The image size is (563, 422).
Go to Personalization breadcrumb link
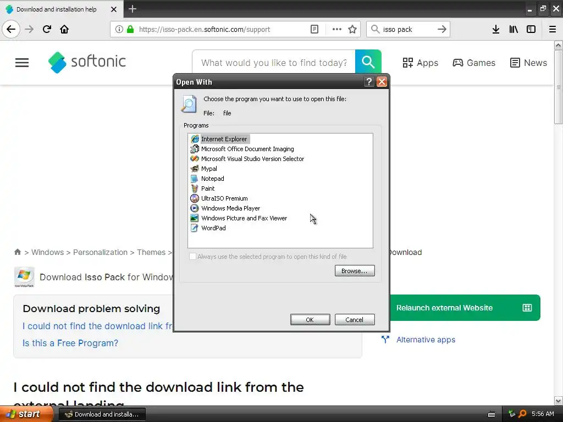100,252
